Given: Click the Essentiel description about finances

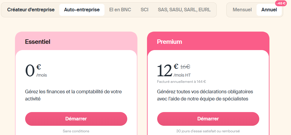Looking at the screenshot, I should click(x=73, y=95).
